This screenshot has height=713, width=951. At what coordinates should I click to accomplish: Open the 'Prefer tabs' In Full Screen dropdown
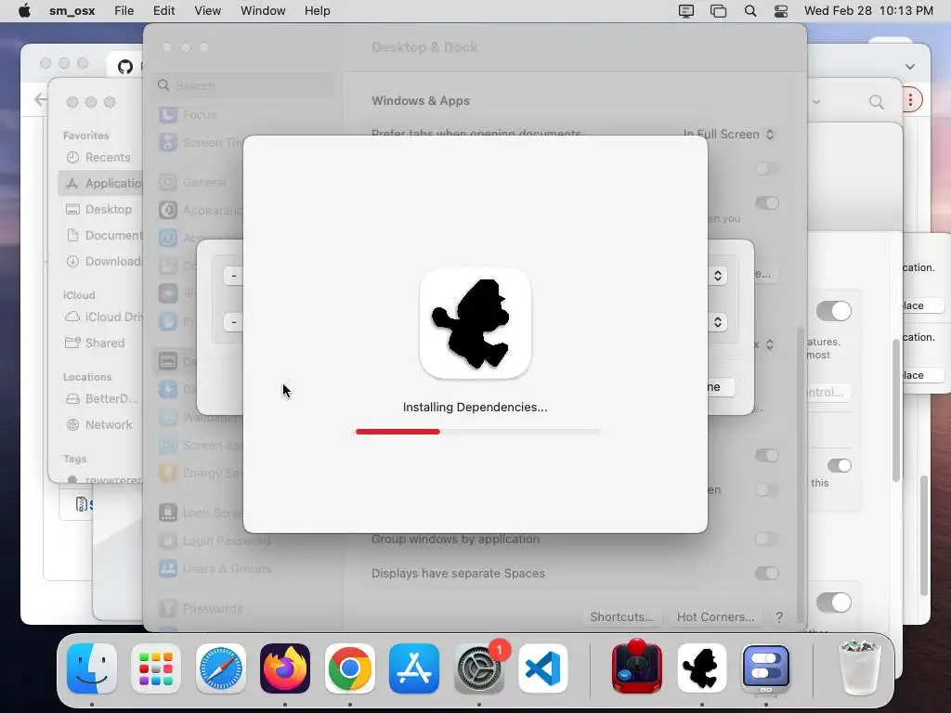pos(728,134)
